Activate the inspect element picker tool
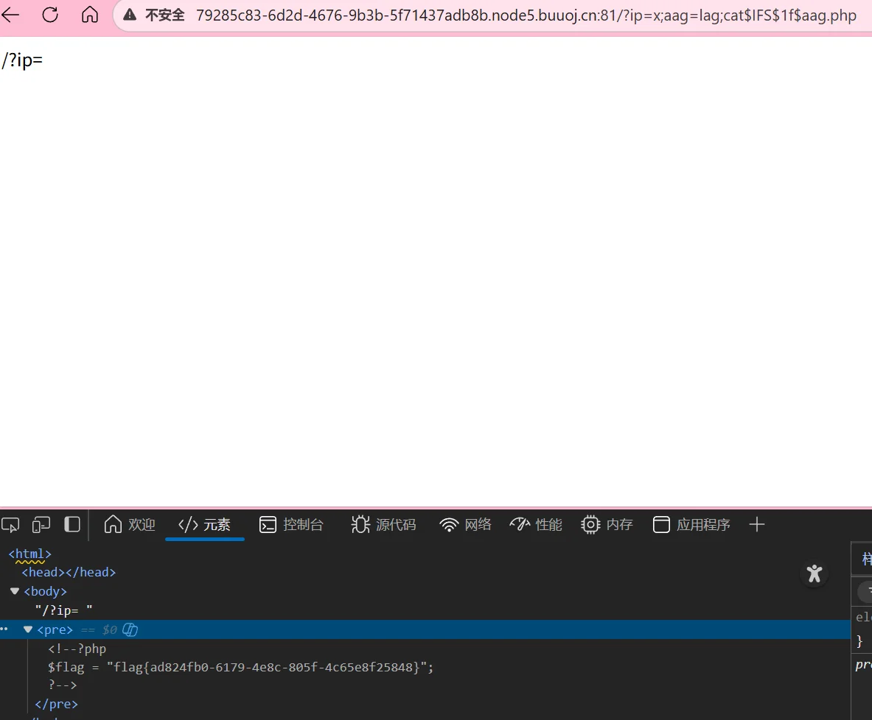This screenshot has height=720, width=872. (x=10, y=525)
